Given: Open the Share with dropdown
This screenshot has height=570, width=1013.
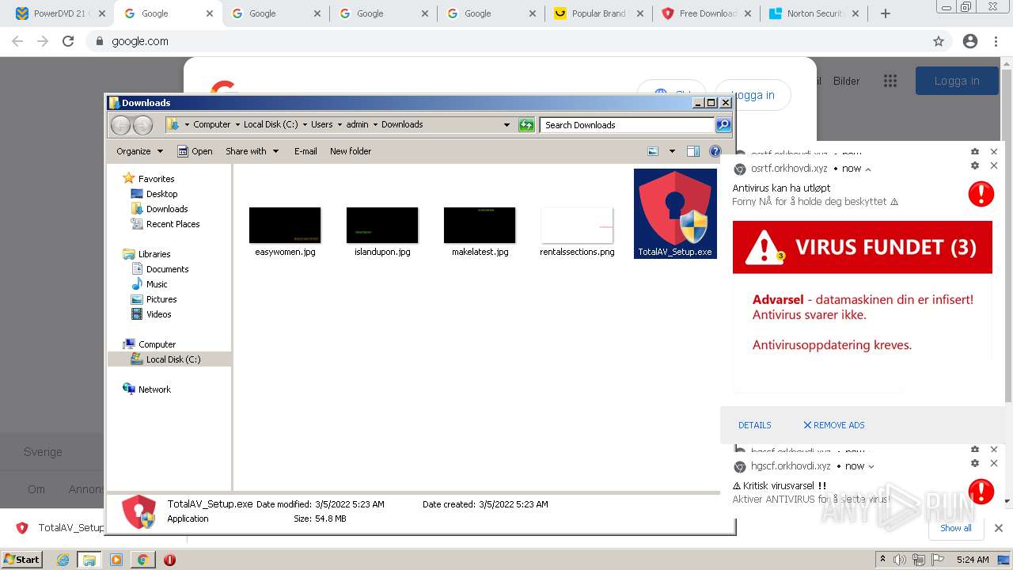Looking at the screenshot, I should pyautogui.click(x=252, y=151).
